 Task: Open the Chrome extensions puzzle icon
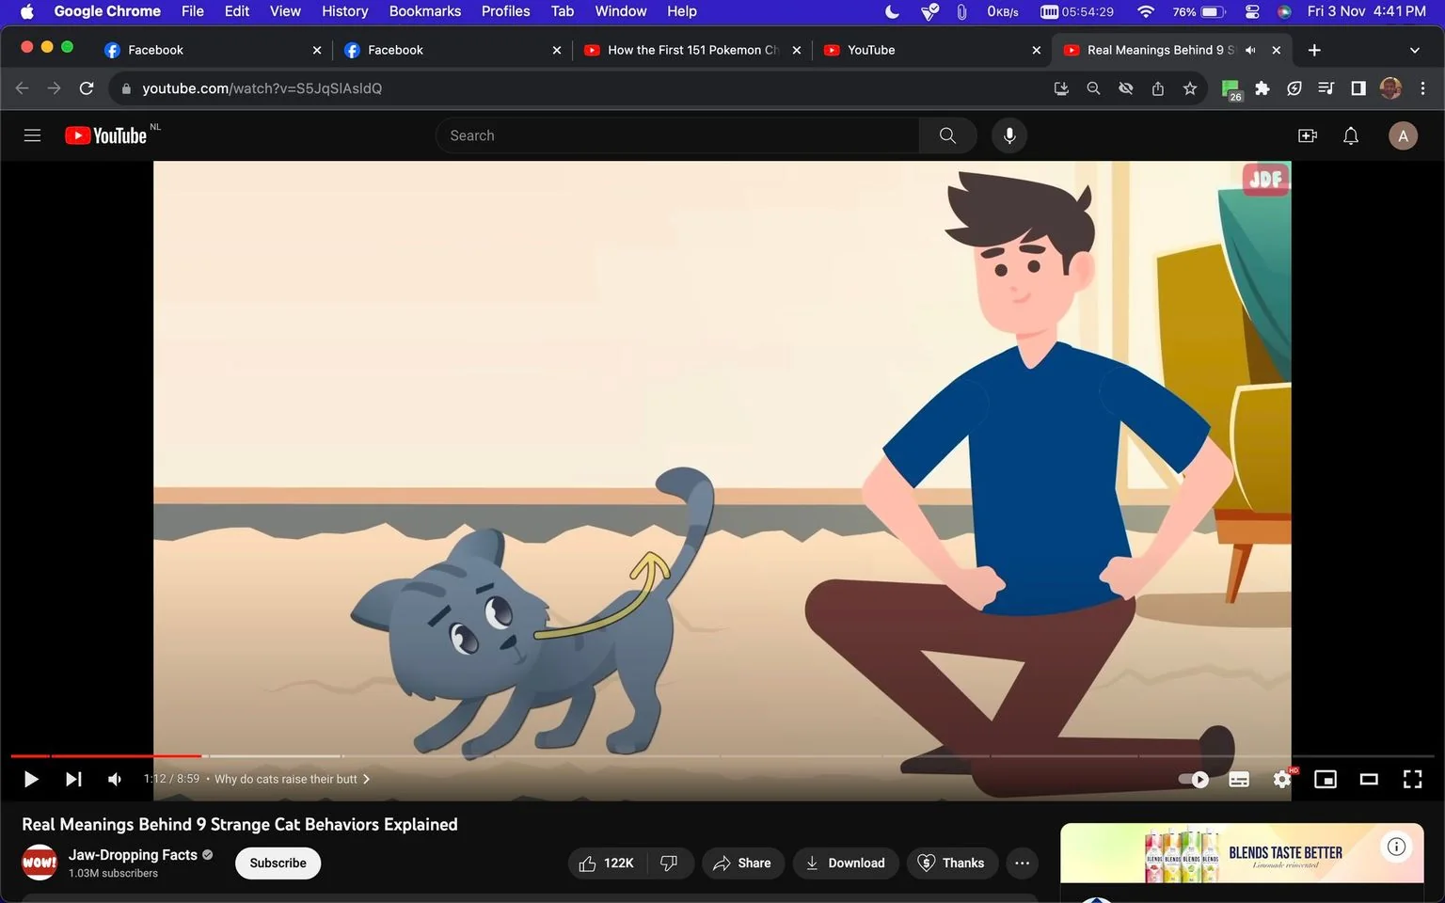[1262, 87]
